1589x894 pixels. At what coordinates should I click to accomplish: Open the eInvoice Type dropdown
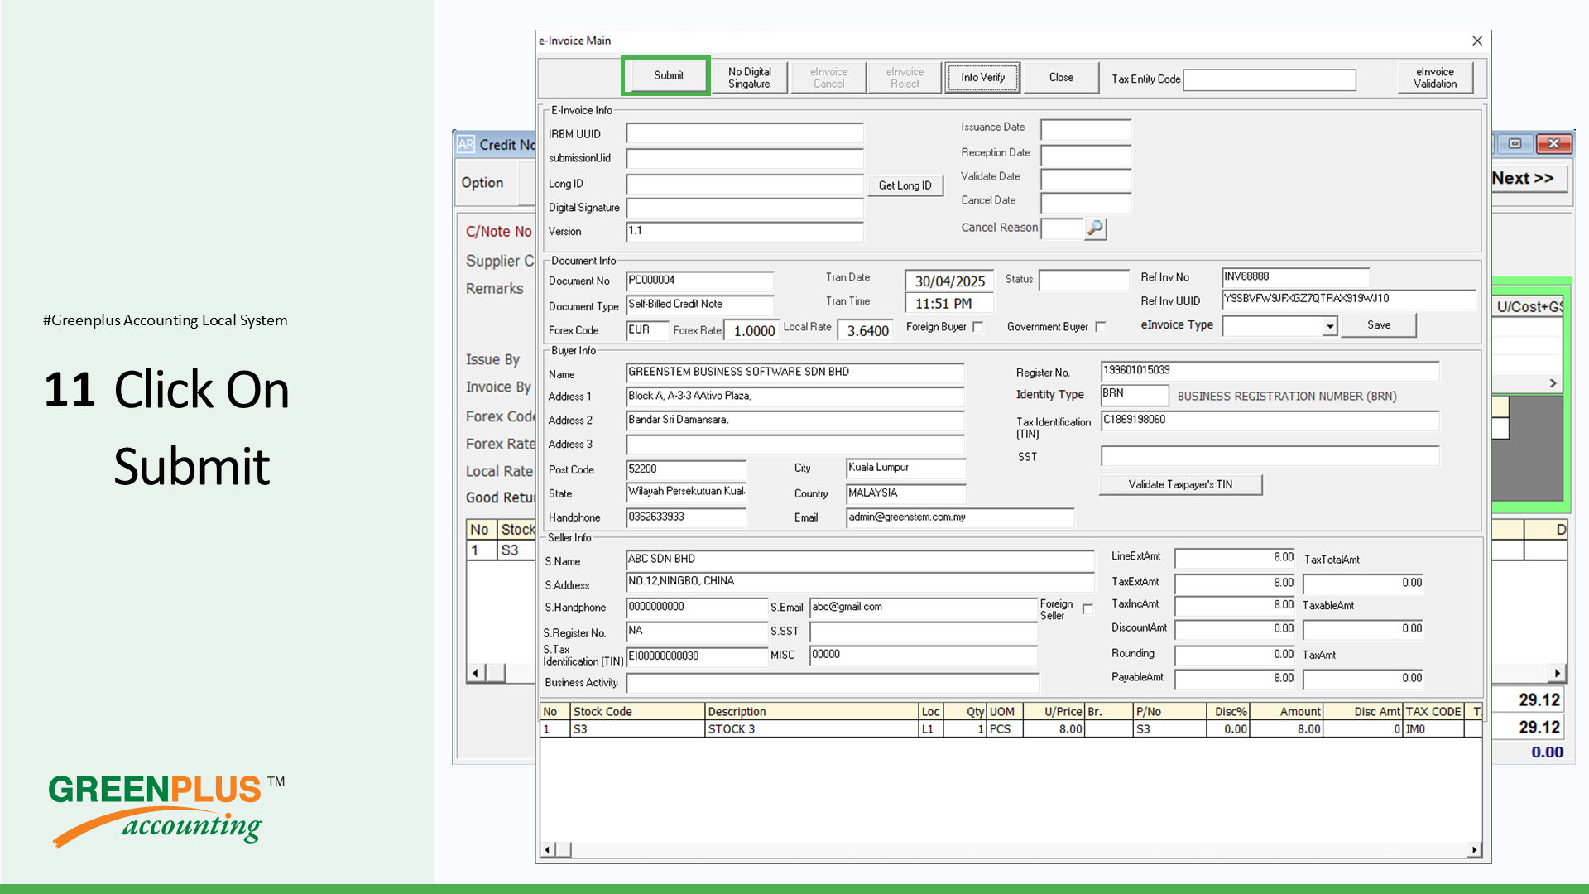pyautogui.click(x=1329, y=326)
